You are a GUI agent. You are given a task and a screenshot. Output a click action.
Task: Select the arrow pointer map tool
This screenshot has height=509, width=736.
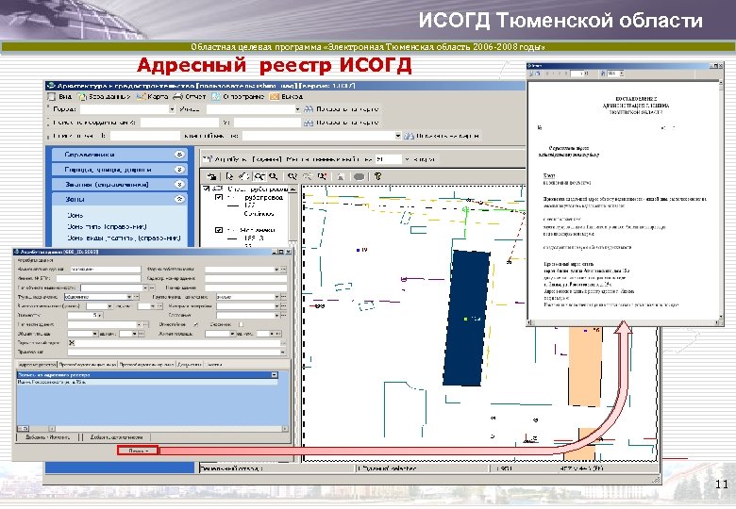pos(229,176)
